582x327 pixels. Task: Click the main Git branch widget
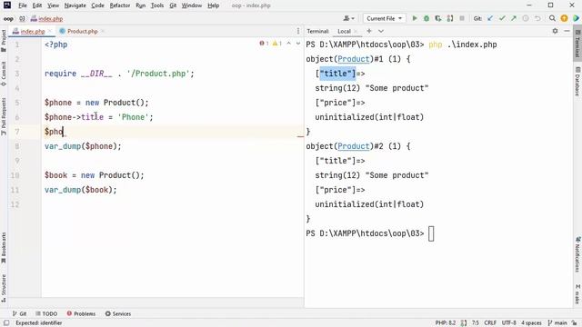pyautogui.click(x=557, y=323)
